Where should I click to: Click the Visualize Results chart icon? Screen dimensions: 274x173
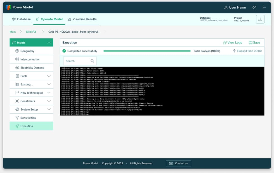pos(69,19)
